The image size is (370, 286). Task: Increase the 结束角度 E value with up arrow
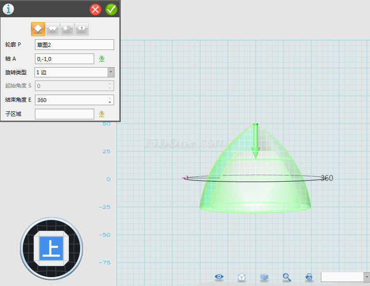click(110, 98)
